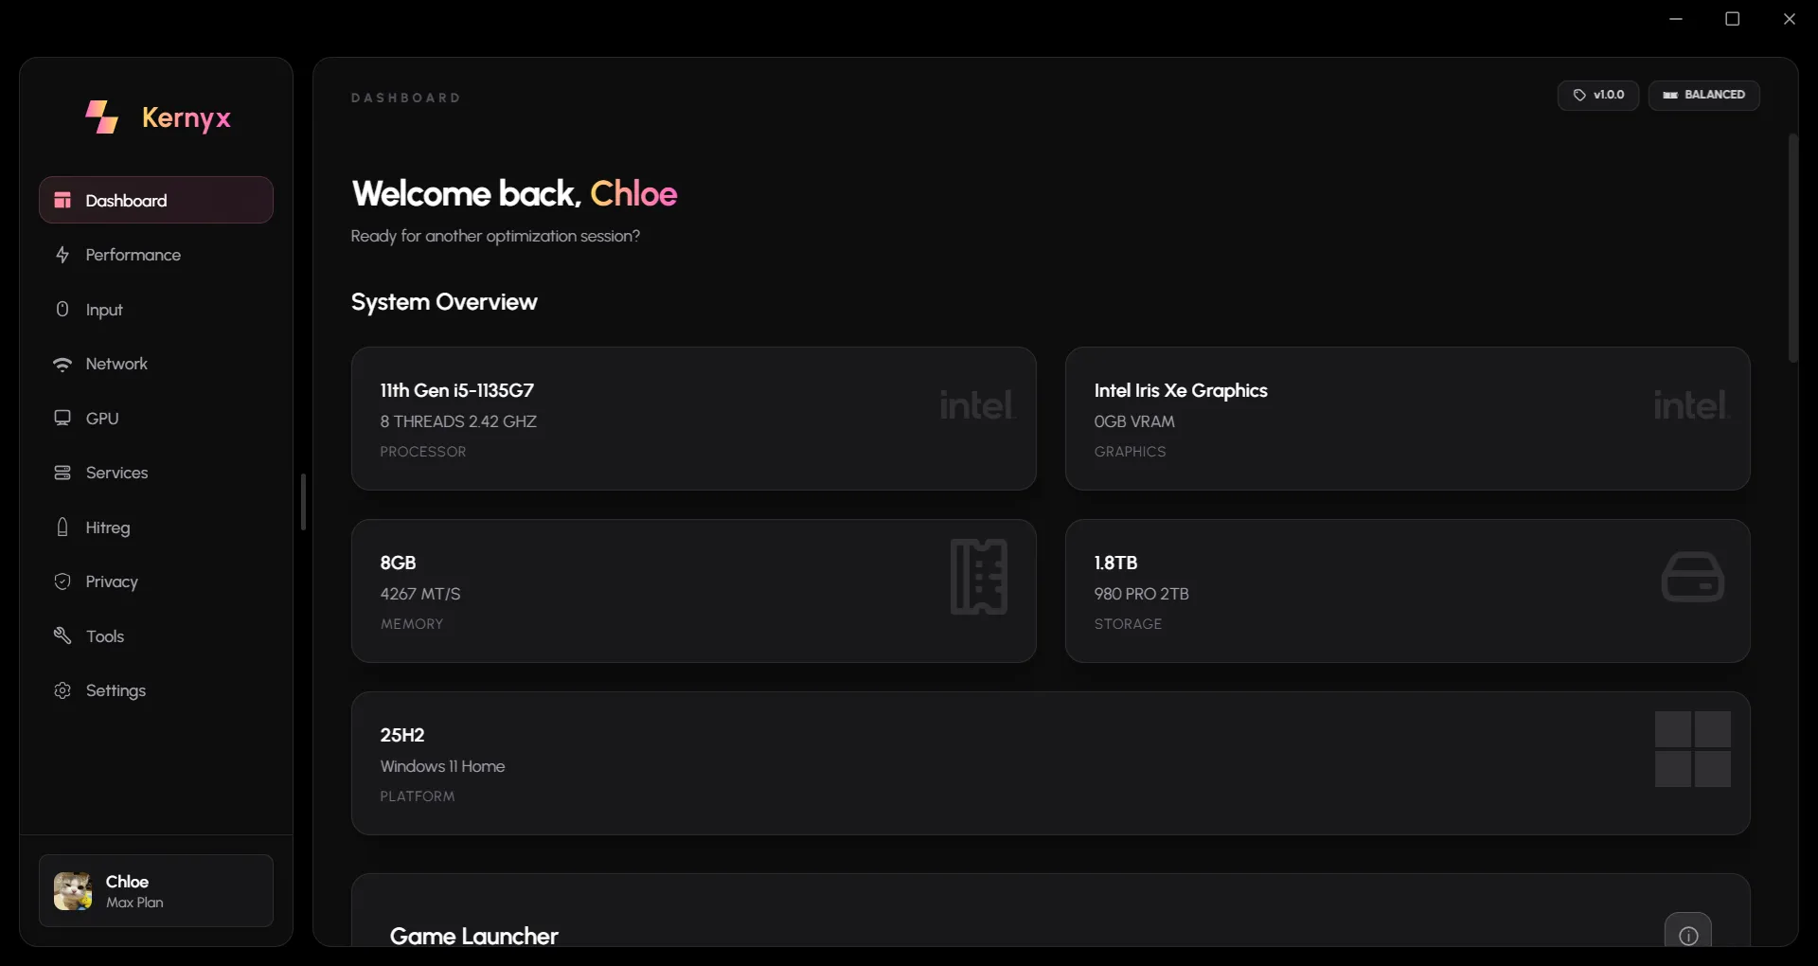The image size is (1818, 966).
Task: Click the Kernyx logo icon
Action: 102,117
